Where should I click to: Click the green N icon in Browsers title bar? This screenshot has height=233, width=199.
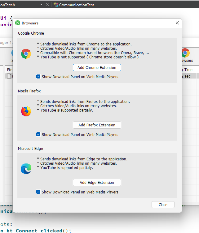[18, 23]
